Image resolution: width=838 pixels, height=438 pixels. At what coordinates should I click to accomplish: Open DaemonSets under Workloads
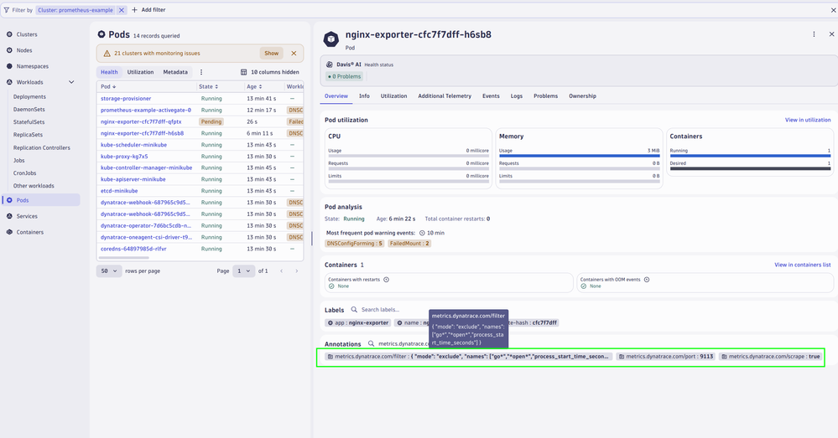pyautogui.click(x=29, y=110)
